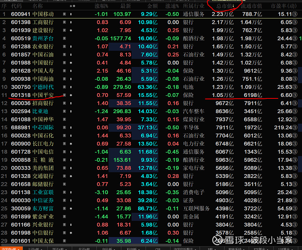Click the turnover amount 63.36亿
Image resolution: width=302 pixels, height=250 pixels.
coord(148,87)
